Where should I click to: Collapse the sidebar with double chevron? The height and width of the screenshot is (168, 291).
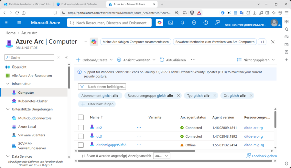click(x=66, y=58)
